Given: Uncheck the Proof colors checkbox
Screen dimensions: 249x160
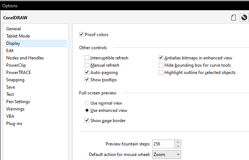Looking at the screenshot, I should point(81,35).
